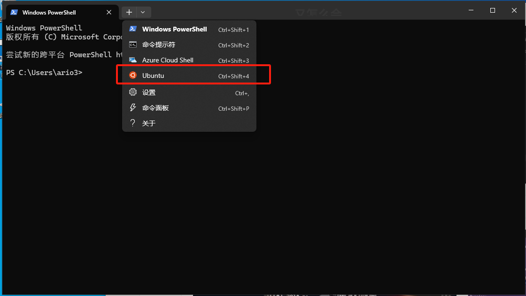Click the Ctrl+Shift+1 shortcut label
The image size is (526, 296).
(233, 30)
